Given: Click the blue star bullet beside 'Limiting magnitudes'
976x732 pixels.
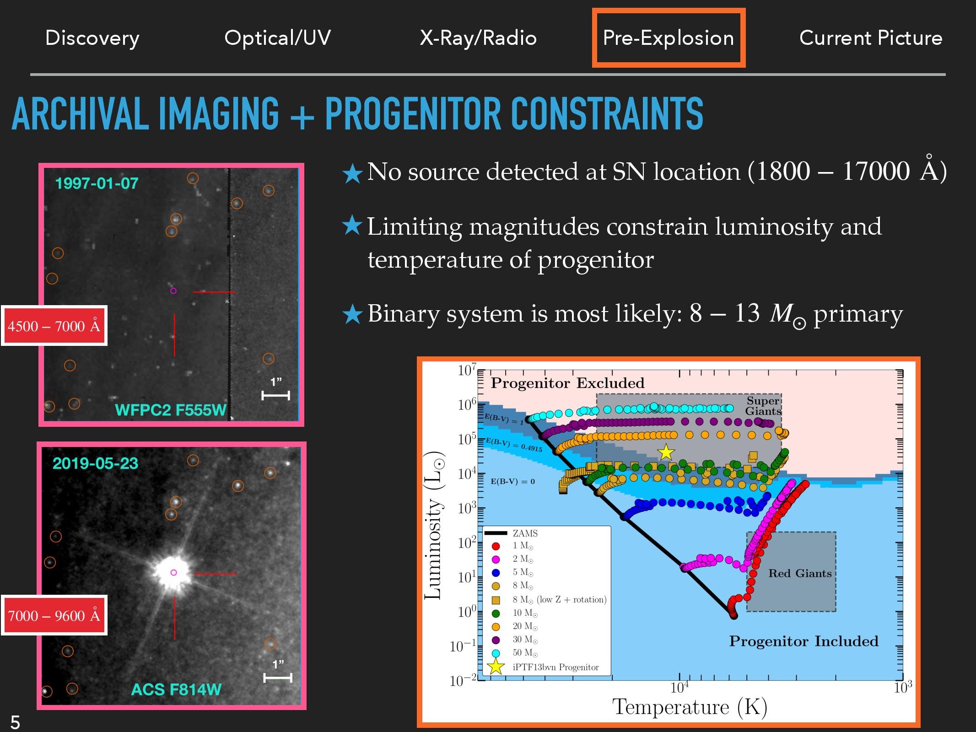Looking at the screenshot, I should 352,226.
